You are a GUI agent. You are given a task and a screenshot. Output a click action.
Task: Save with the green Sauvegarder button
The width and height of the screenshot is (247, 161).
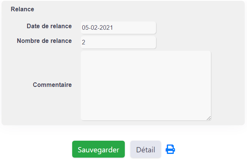coord(98,149)
